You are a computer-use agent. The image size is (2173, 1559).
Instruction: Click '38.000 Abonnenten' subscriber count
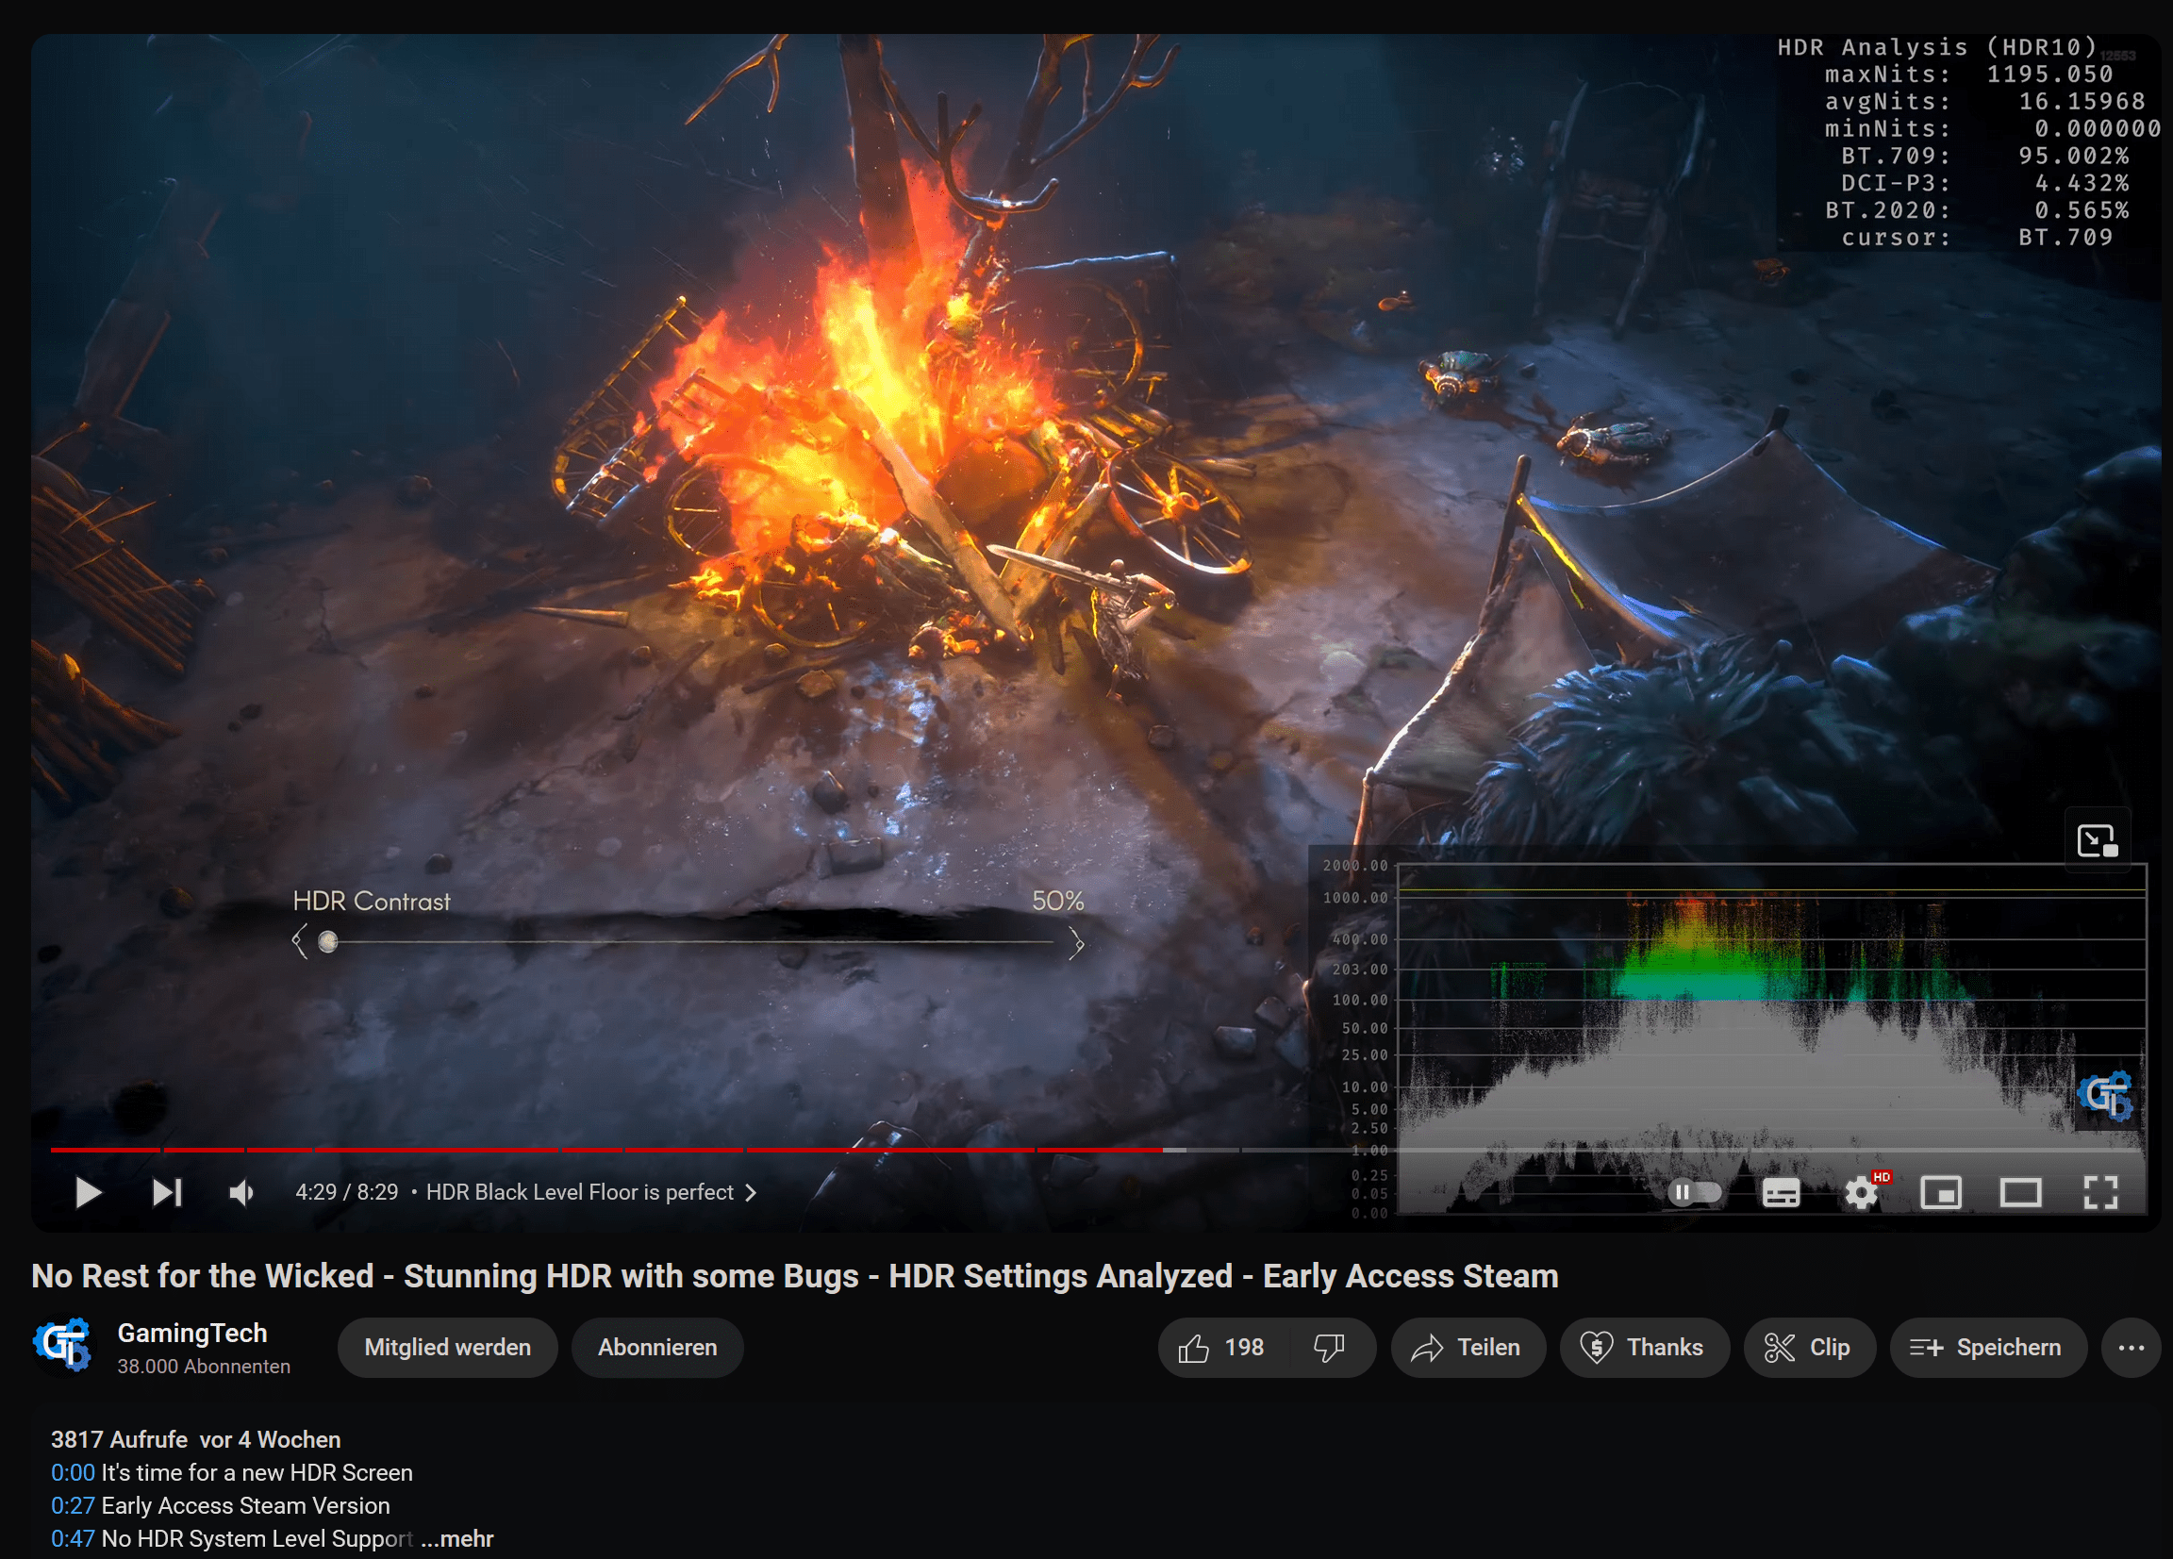coord(203,1367)
